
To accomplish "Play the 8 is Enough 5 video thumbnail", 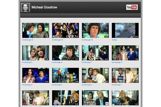I will [x=36, y=75].
